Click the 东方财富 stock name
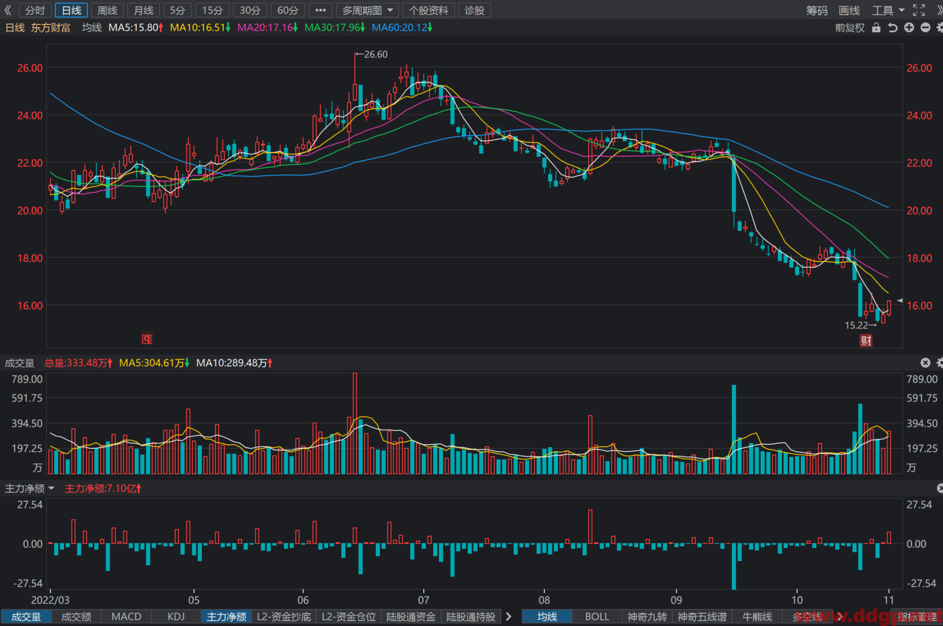943x626 pixels. tap(50, 28)
